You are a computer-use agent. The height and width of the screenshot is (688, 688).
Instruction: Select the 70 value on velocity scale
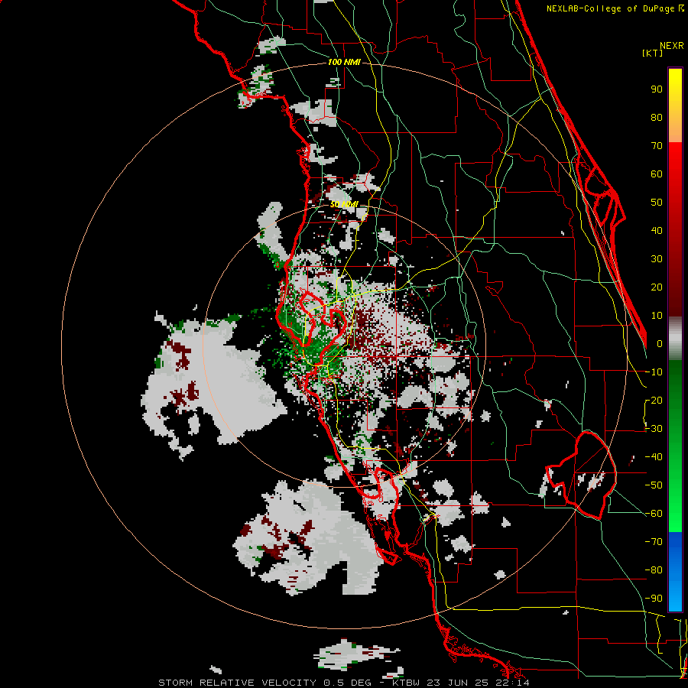657,146
